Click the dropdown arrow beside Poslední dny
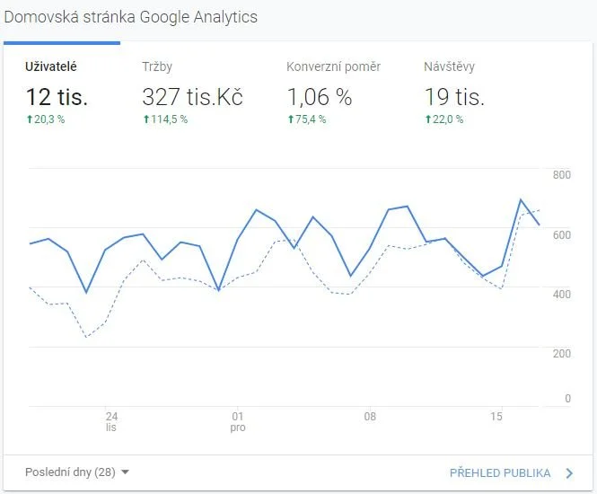 pyautogui.click(x=125, y=472)
